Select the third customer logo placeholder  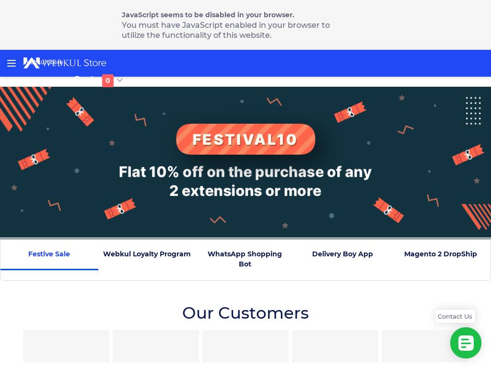(245, 346)
